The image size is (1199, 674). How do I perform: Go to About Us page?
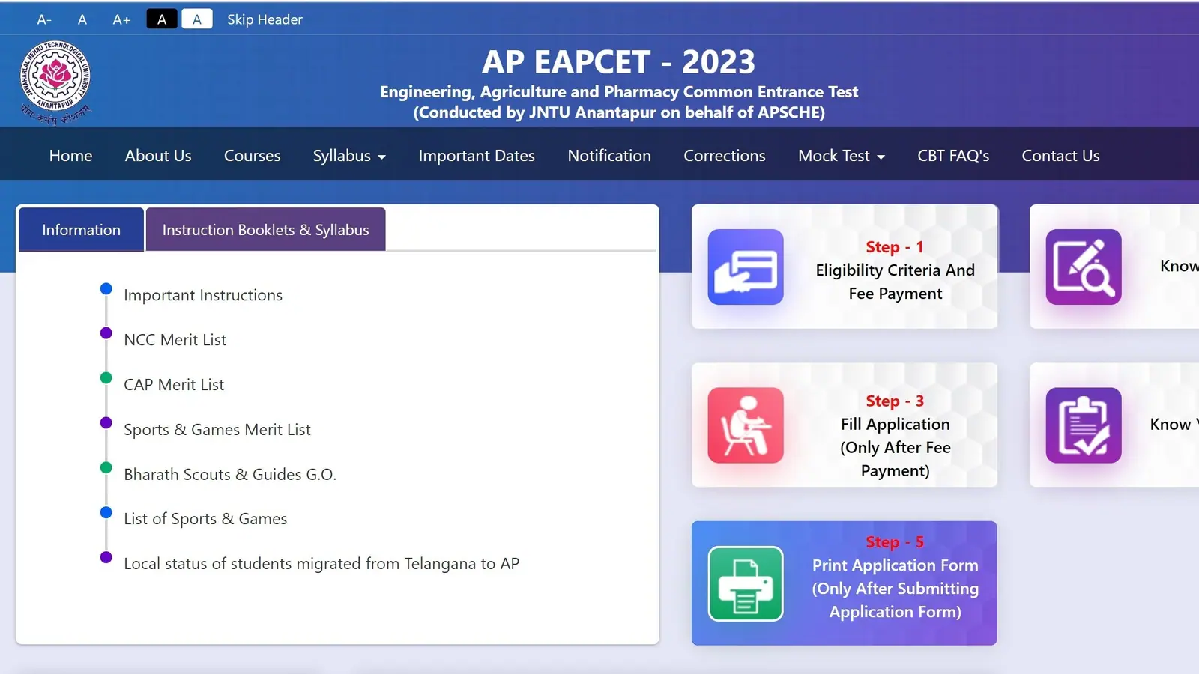pos(158,156)
